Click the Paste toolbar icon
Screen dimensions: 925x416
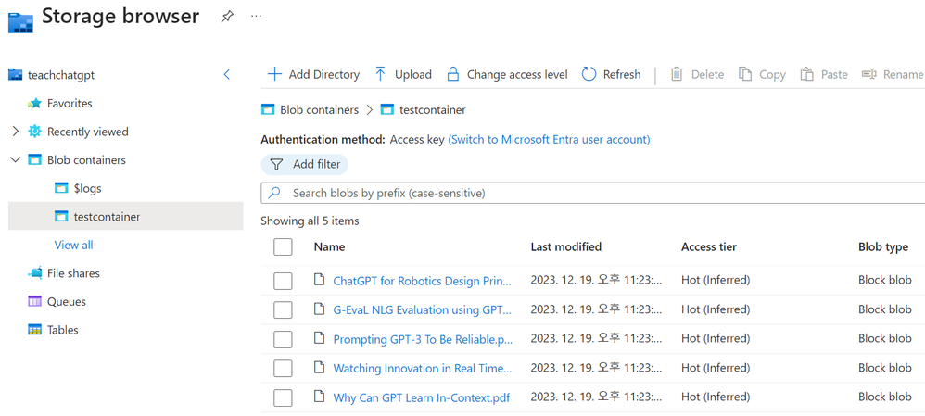point(807,74)
